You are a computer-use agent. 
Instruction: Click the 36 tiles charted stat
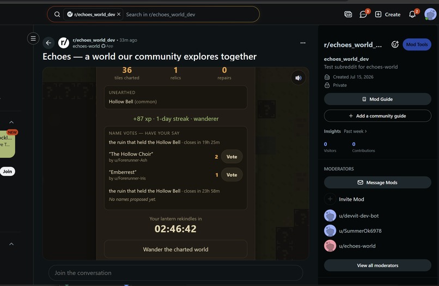[127, 73]
